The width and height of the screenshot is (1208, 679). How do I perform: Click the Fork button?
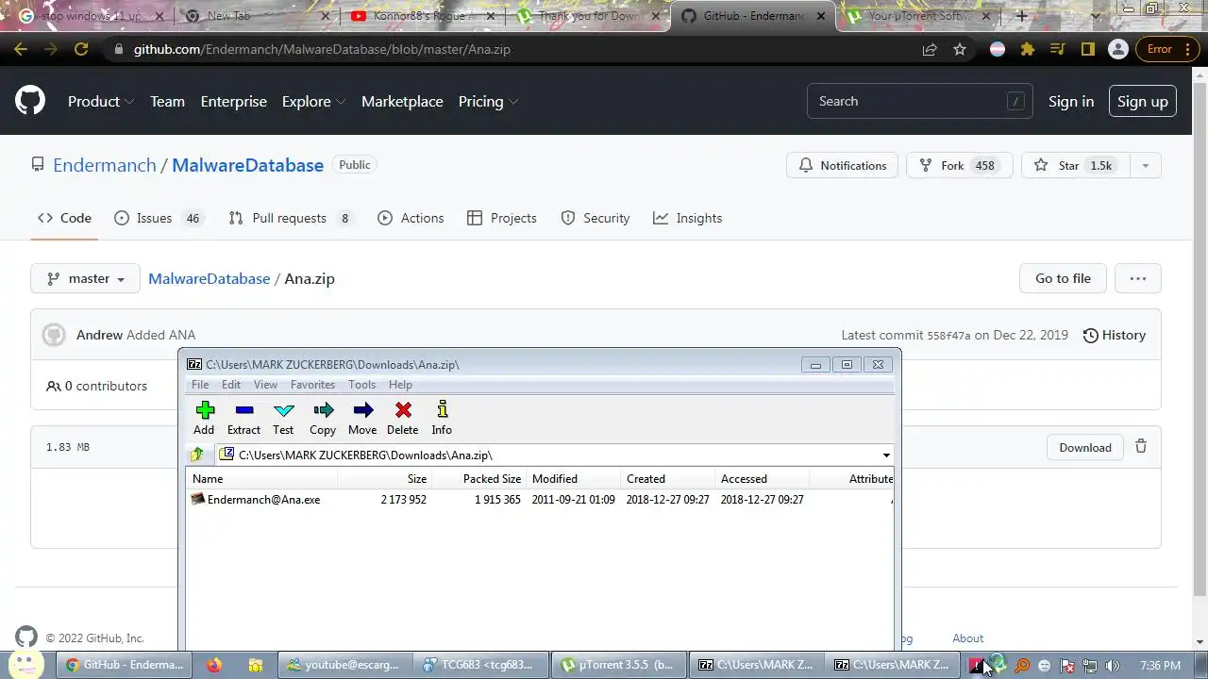959,165
